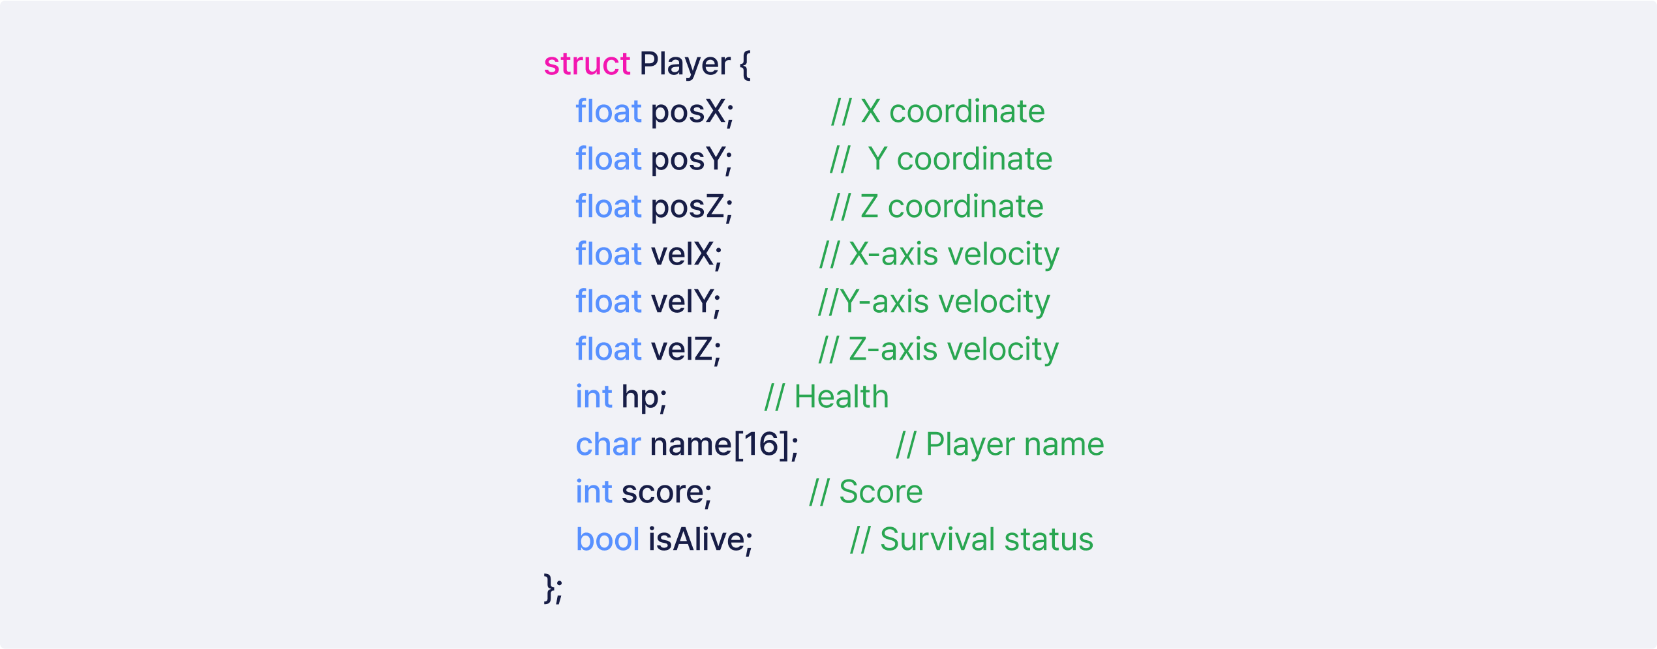Click the velX variable name
The height and width of the screenshot is (649, 1657).
click(686, 254)
